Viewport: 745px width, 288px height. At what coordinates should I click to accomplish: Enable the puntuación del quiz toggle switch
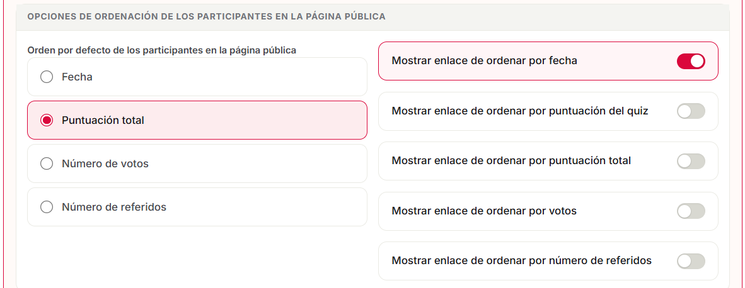point(691,111)
